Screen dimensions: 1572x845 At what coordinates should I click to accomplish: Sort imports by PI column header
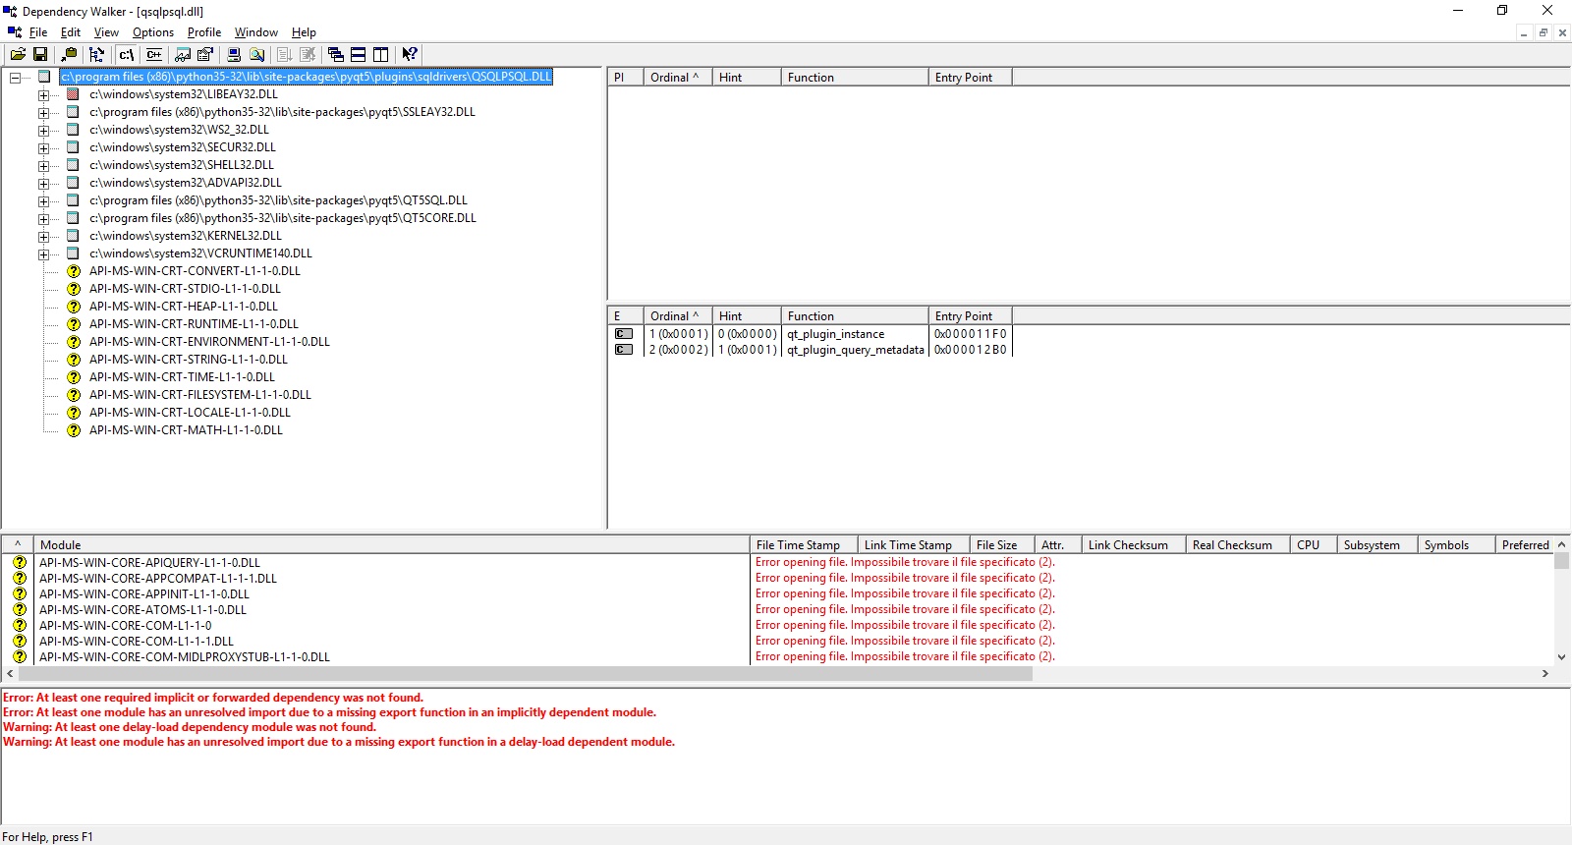[626, 78]
